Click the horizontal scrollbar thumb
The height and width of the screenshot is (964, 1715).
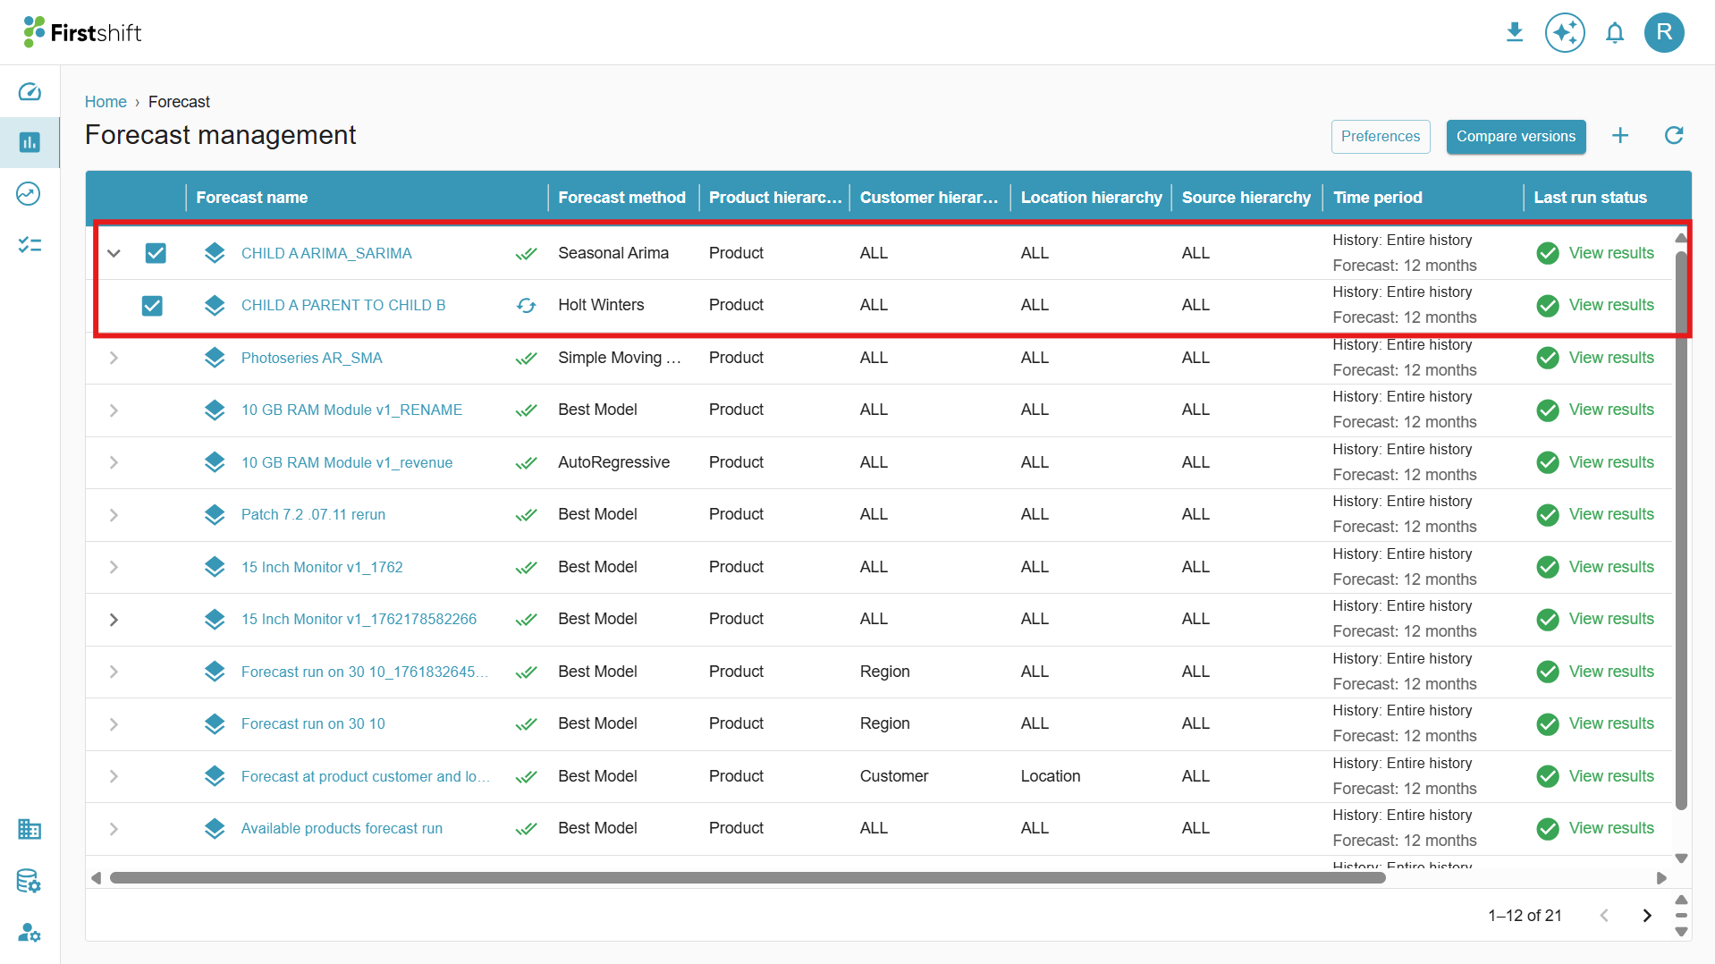[x=748, y=878]
